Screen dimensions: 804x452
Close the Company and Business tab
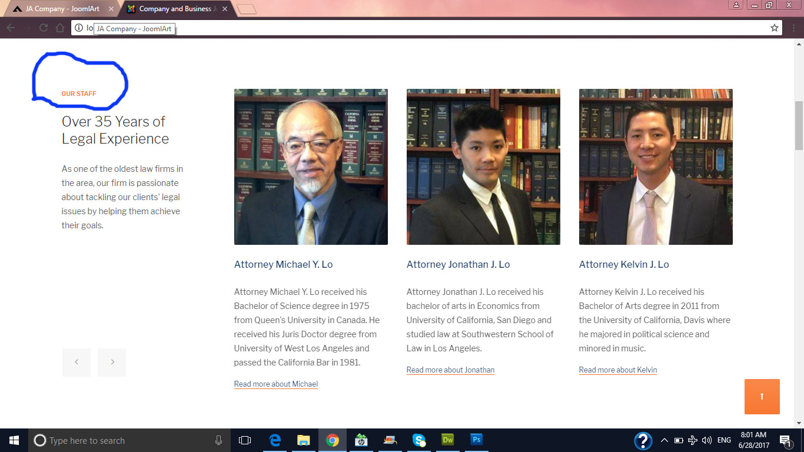[x=225, y=9]
